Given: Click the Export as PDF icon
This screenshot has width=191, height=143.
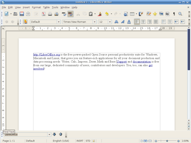Looking at the screenshot, I should coord(43,14).
